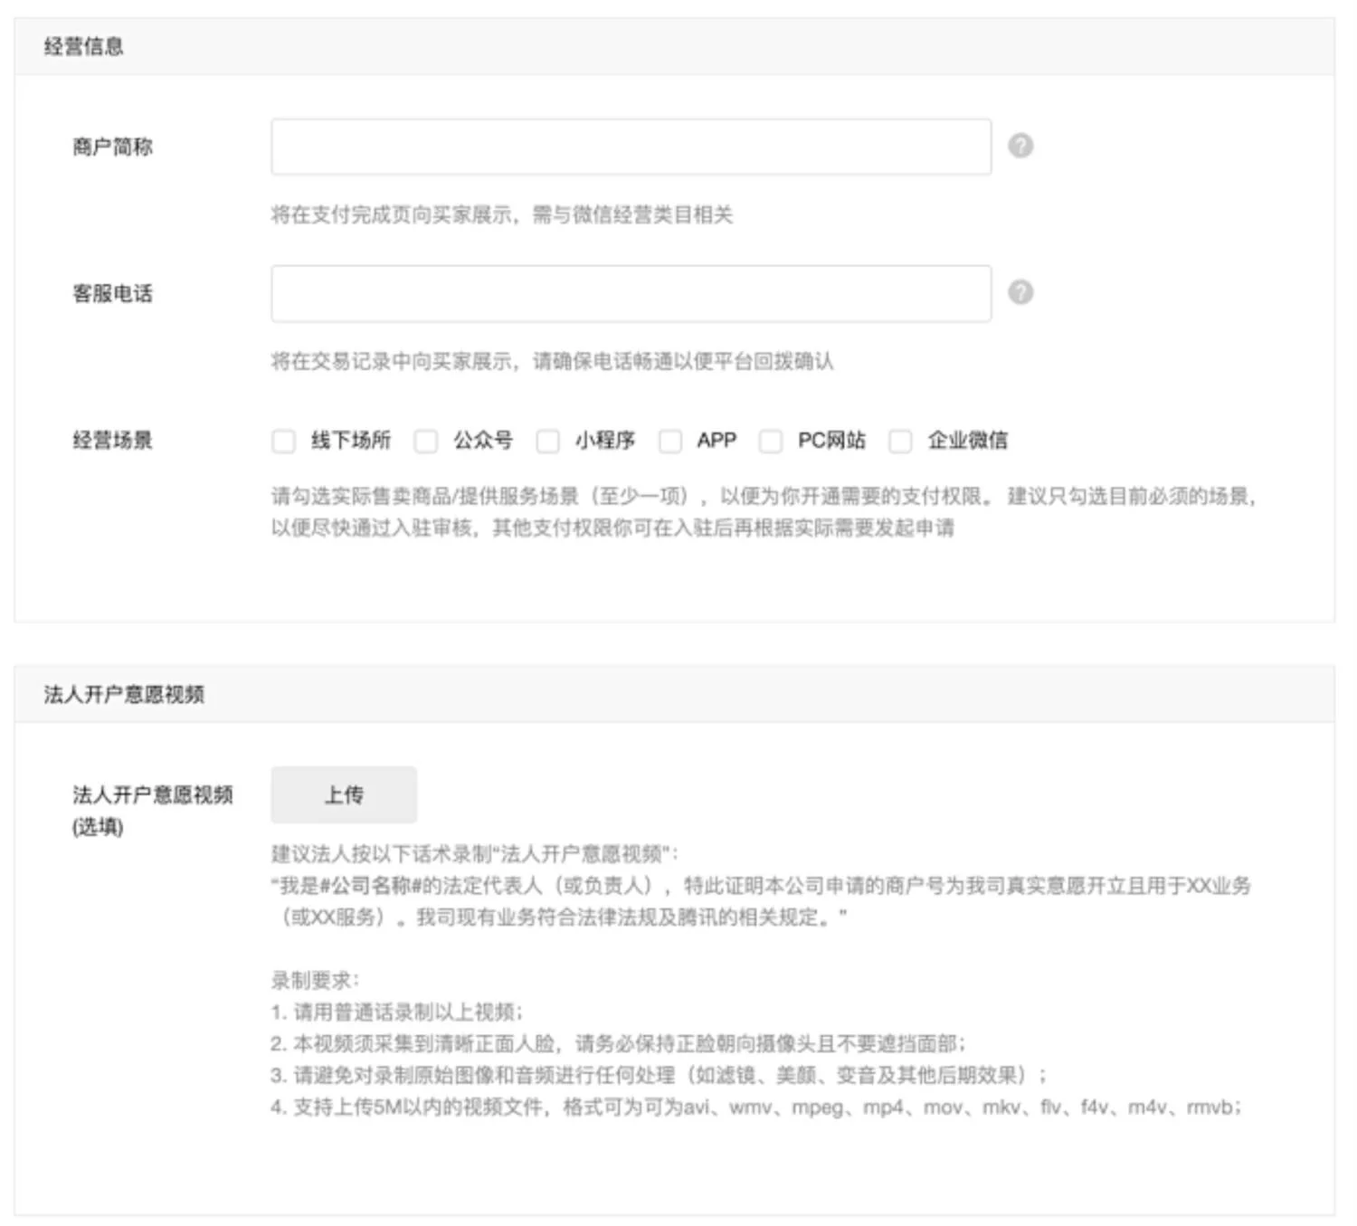Screen dimensions: 1357x1226
Task: Enable the 小程序 business scenario
Action: point(547,442)
